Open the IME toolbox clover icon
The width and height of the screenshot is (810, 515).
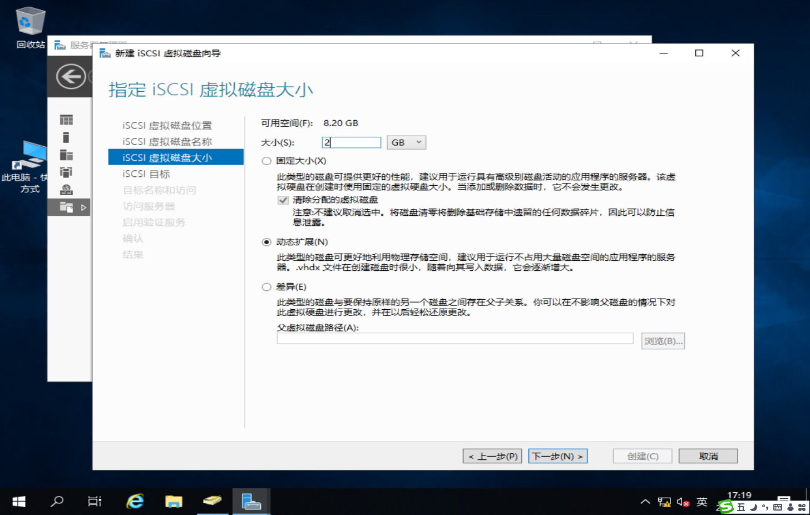(x=802, y=507)
